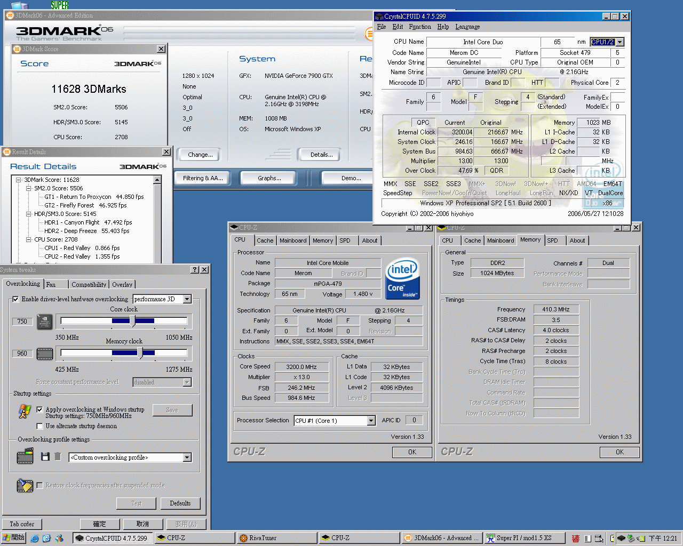Launch Internet Explorer from quick launch
The height and width of the screenshot is (546, 683).
(x=35, y=539)
